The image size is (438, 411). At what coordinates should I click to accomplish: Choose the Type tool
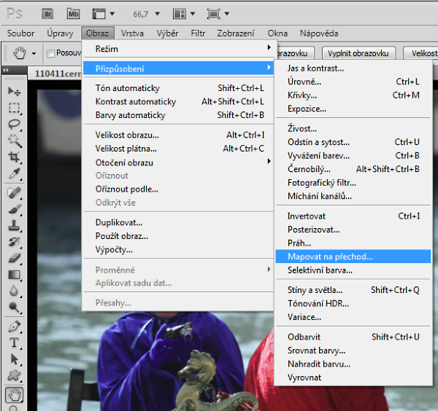[14, 342]
